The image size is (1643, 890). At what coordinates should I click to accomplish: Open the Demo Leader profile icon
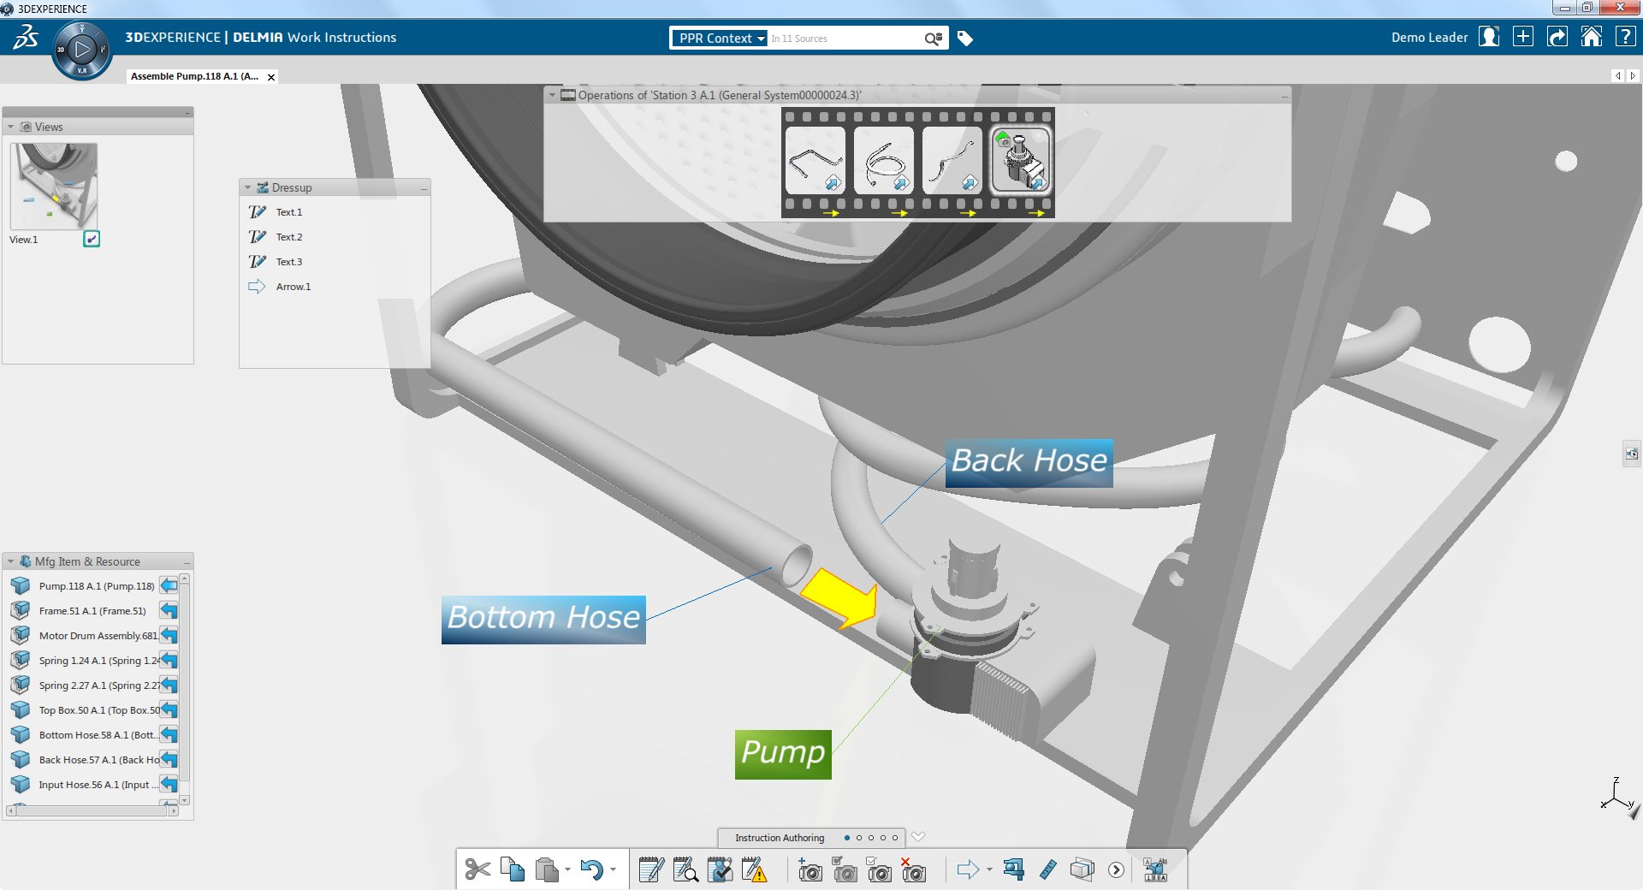pos(1489,37)
